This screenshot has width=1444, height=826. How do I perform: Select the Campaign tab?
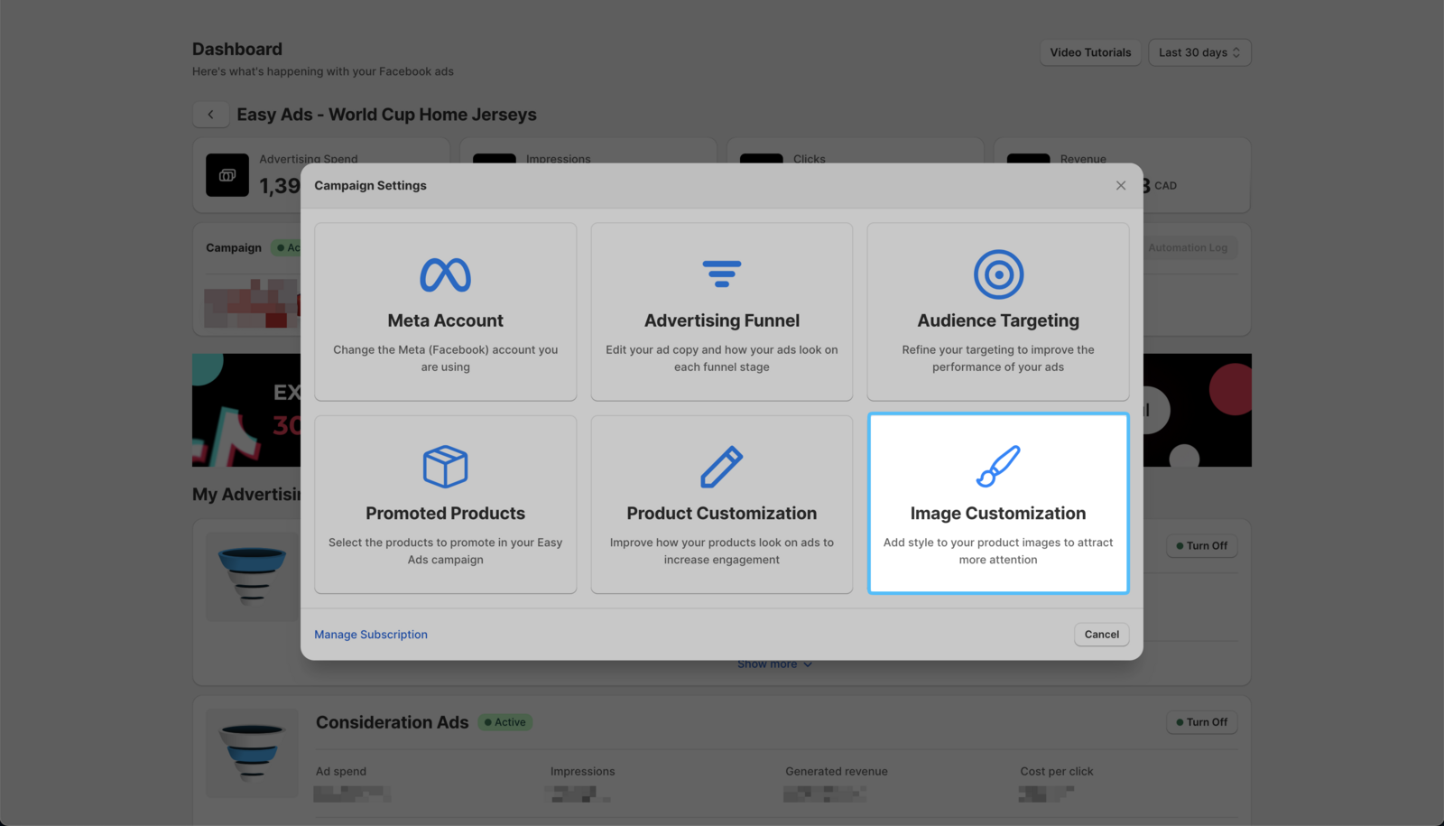pyautogui.click(x=234, y=248)
